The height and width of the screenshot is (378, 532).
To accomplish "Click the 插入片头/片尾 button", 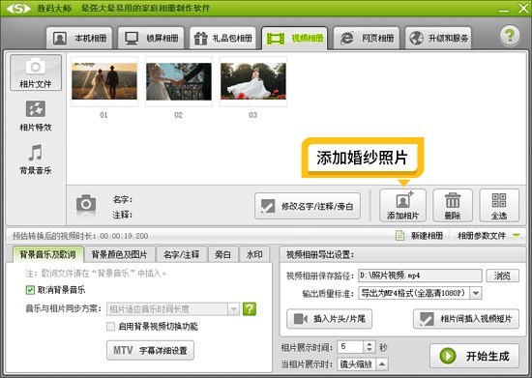I will coord(329,319).
